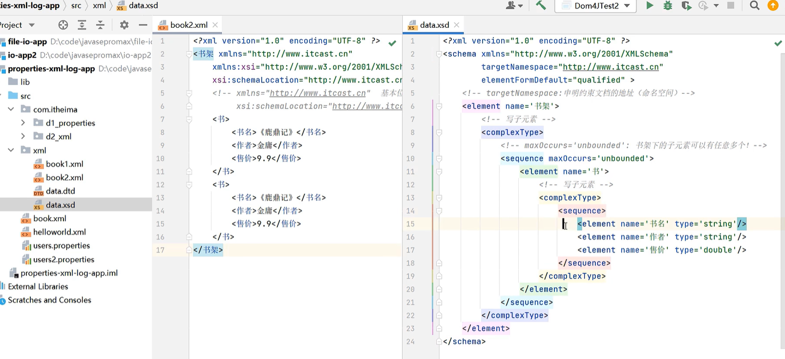Click green inspection checkmark in book2.xml editor
This screenshot has width=785, height=359.
click(392, 43)
